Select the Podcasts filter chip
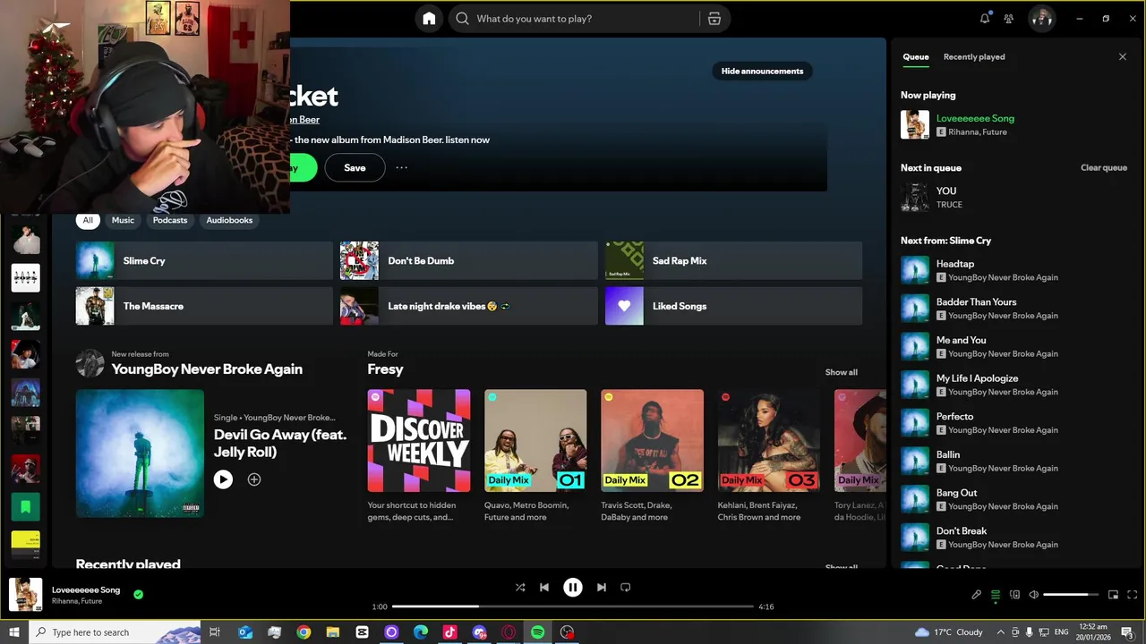 170,220
